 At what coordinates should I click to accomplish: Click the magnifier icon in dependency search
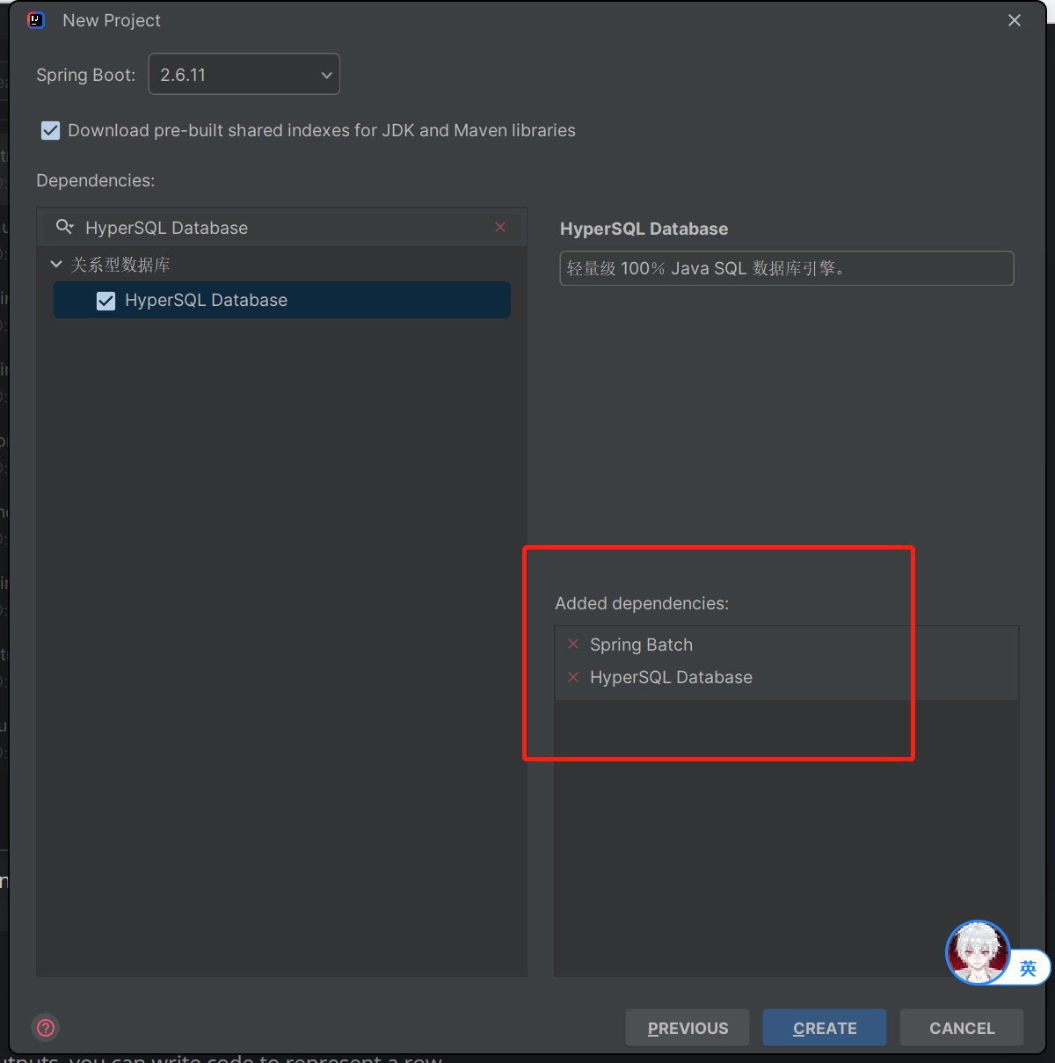tap(64, 227)
